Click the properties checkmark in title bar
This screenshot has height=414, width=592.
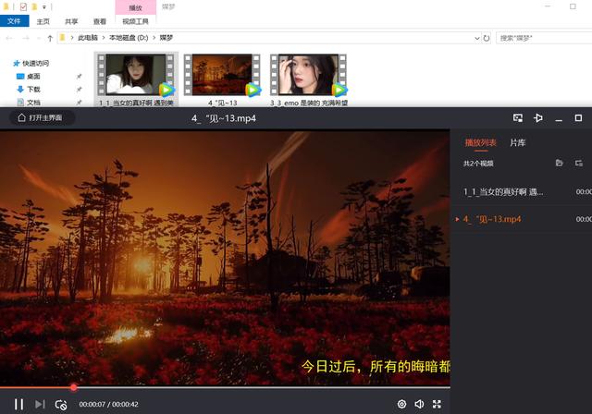click(x=23, y=6)
